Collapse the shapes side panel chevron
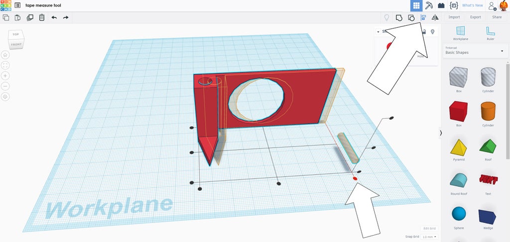Viewport: 510px width, 242px height. (441, 133)
